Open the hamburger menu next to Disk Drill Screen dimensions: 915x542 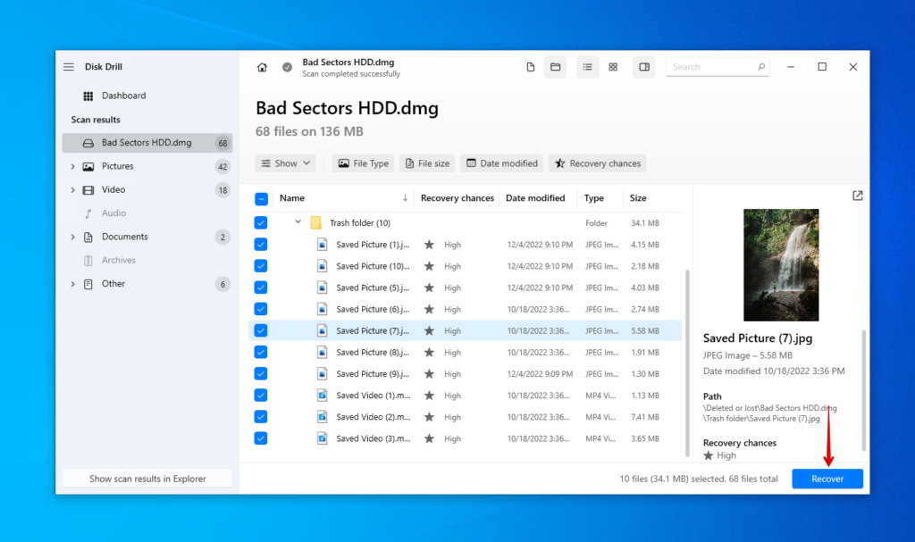click(x=69, y=66)
